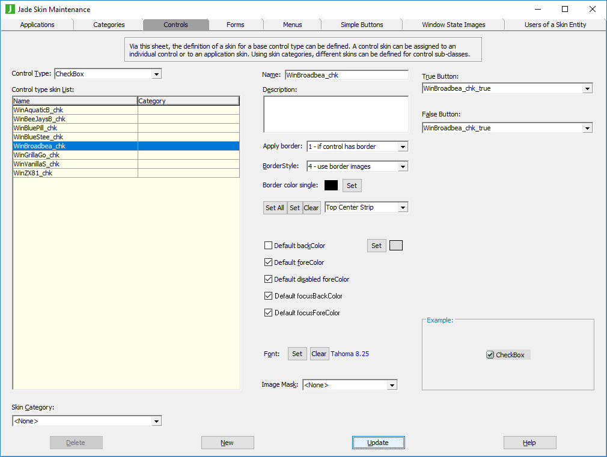
Task: Clear the font setting
Action: (319, 354)
